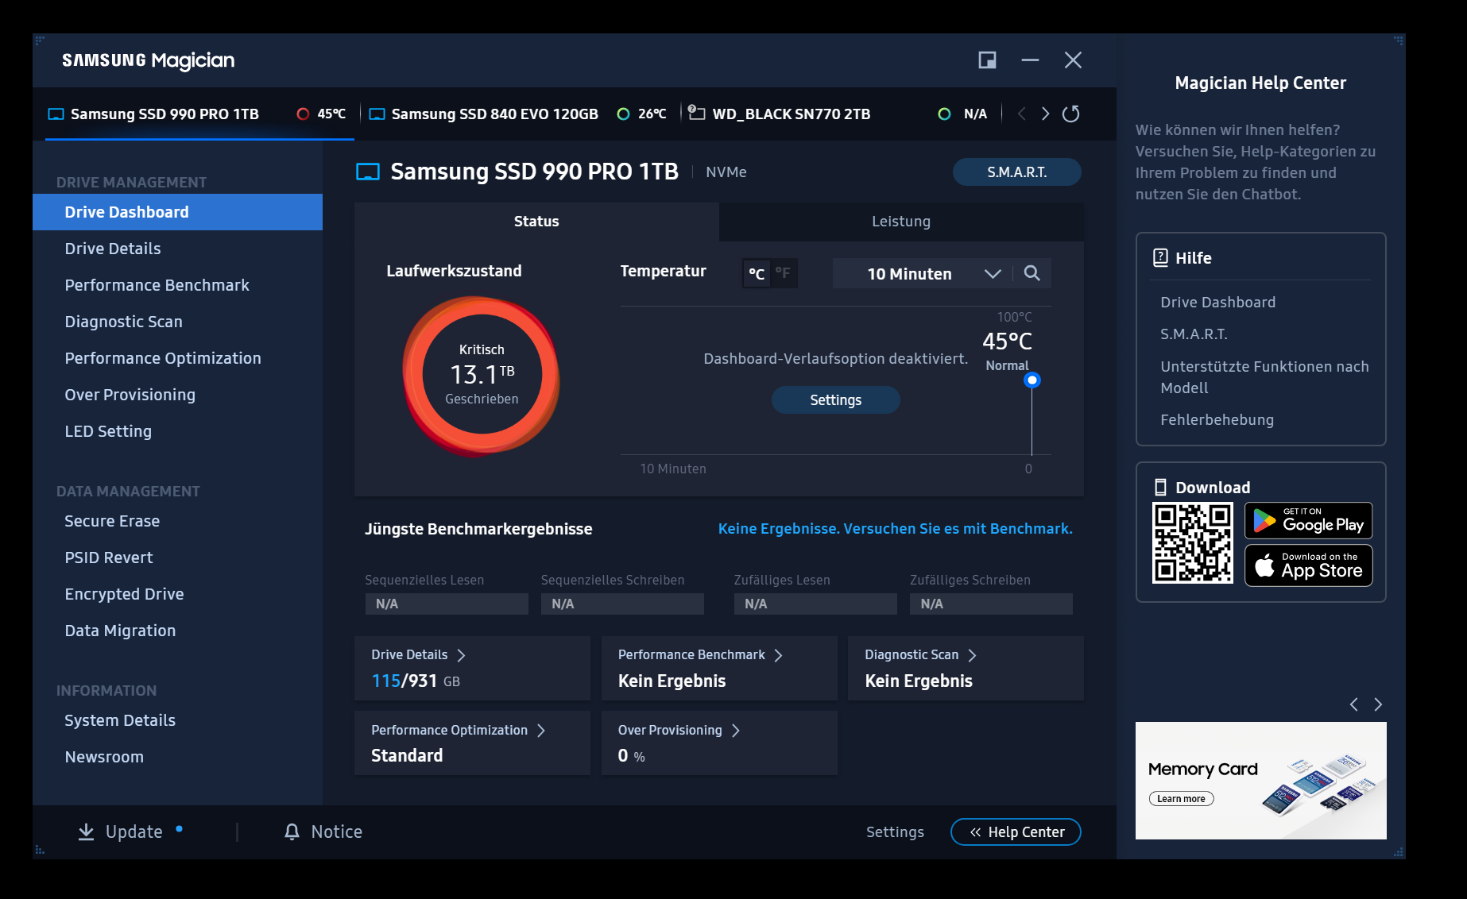Image resolution: width=1467 pixels, height=899 pixels.
Task: Click the Notice bell icon
Action: (292, 831)
